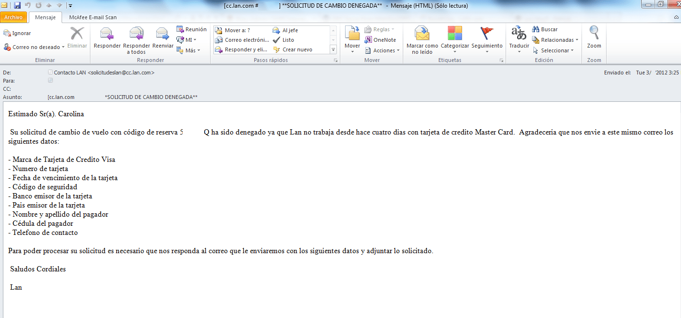This screenshot has height=318, width=681.
Task: Select quick step Correo electrónico
Action: coord(242,40)
